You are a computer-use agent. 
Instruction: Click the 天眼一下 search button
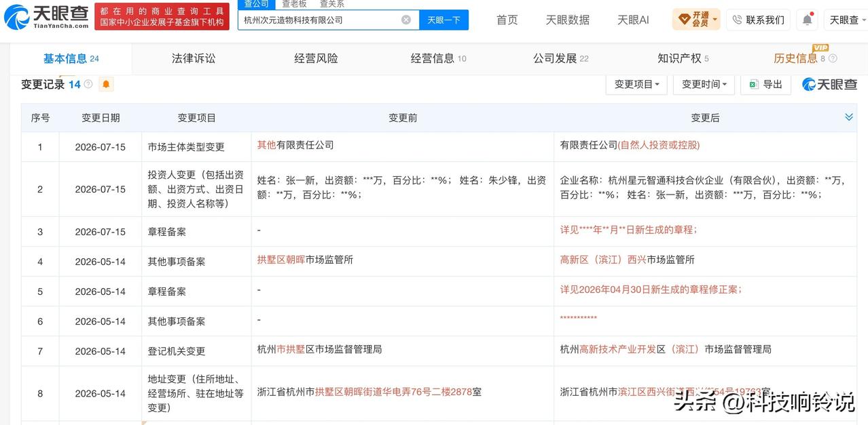(444, 20)
